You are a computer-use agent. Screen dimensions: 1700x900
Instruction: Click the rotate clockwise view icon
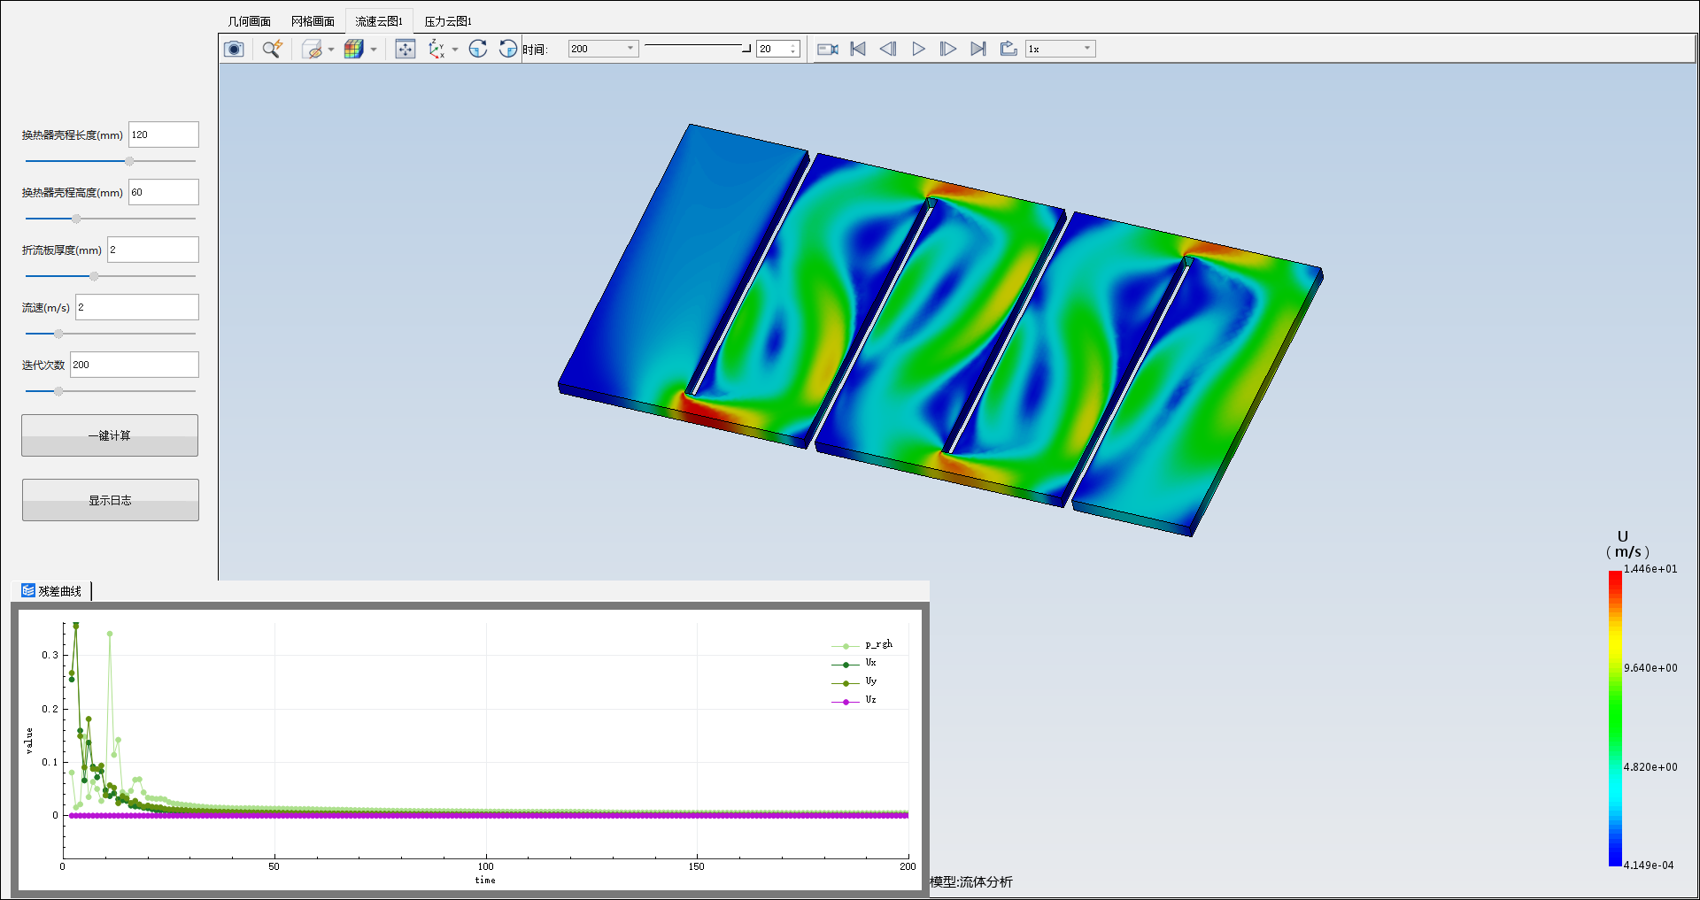478,49
